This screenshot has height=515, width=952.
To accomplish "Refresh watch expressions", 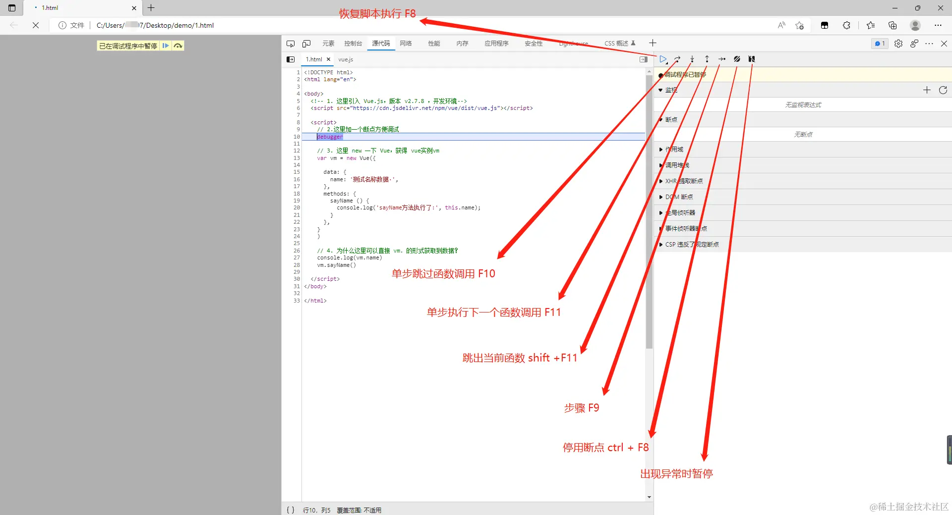I will pos(943,90).
